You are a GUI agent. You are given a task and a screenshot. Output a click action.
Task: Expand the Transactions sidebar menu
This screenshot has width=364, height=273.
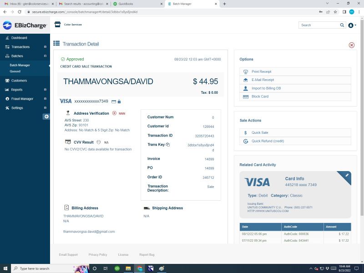tap(45, 47)
